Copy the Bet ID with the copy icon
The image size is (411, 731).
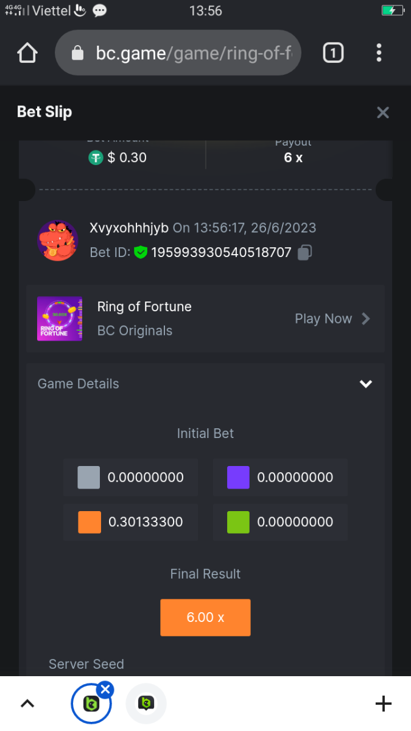pyautogui.click(x=305, y=252)
